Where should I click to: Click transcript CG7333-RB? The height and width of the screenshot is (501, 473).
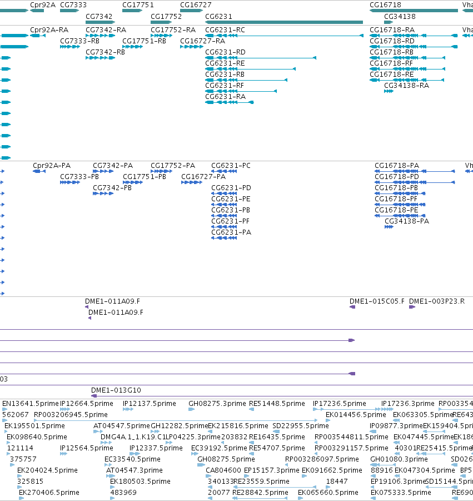click(x=80, y=41)
